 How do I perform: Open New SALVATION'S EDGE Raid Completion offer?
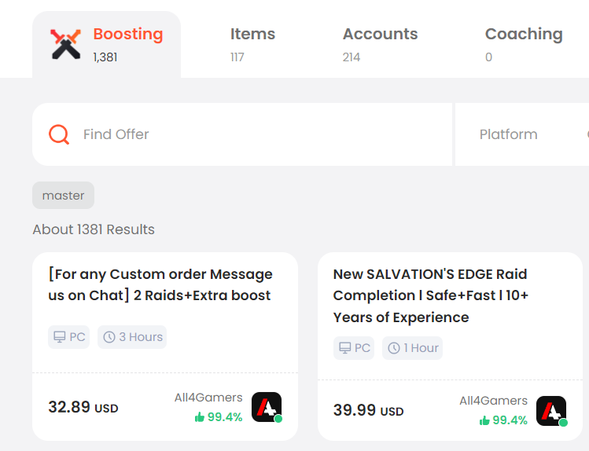coord(430,295)
